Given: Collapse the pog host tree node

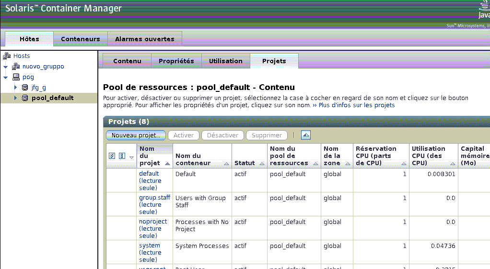Looking at the screenshot, I should (x=5, y=78).
